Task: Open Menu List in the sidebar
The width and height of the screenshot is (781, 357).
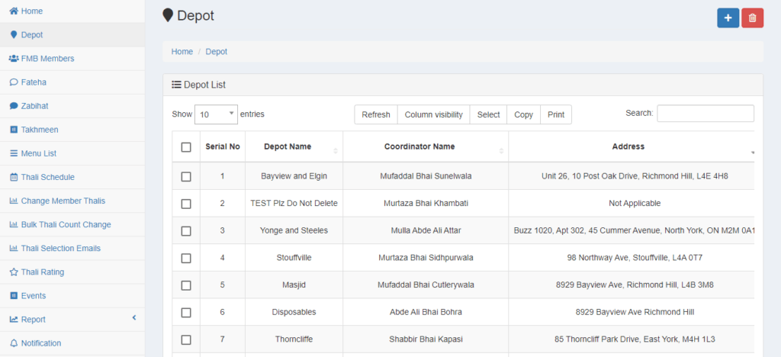Action: [x=38, y=153]
